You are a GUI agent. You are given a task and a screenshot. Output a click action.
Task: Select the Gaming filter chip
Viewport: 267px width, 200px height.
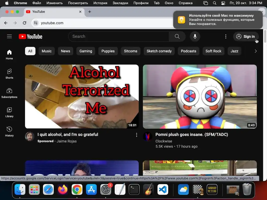tap(86, 51)
